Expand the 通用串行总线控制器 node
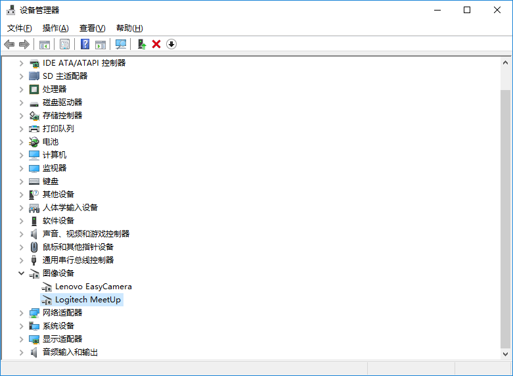This screenshot has width=513, height=376. [x=21, y=260]
